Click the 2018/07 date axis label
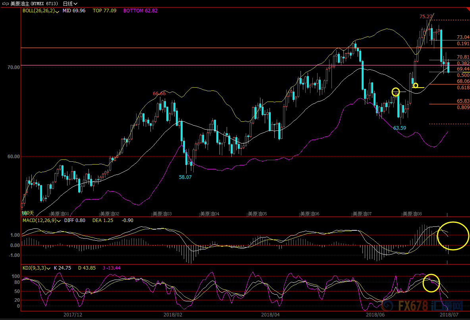The width and height of the screenshot is (470, 320). (449, 314)
